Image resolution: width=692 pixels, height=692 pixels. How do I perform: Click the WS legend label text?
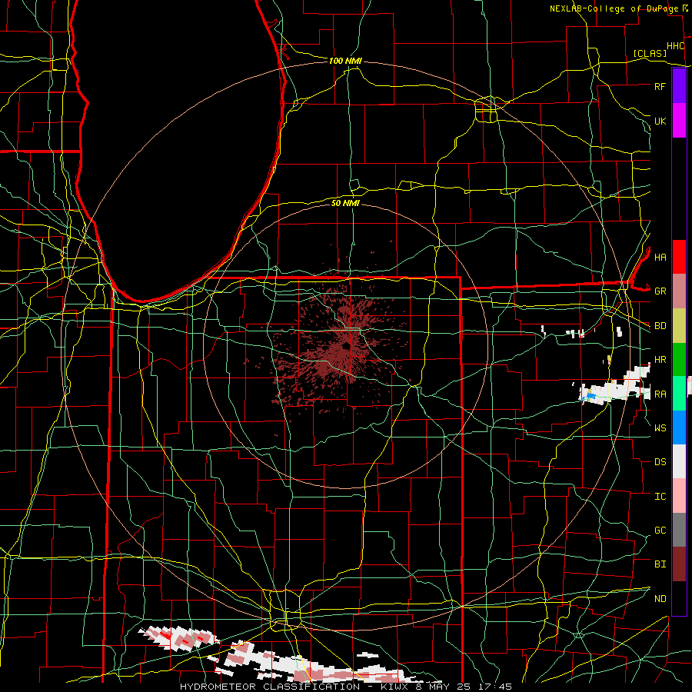[660, 428]
